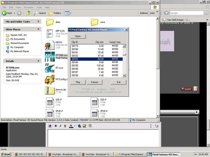Screen dimensions: 210x157
Task: Select the APP.LOG text document icon
Action: coord(50,33)
